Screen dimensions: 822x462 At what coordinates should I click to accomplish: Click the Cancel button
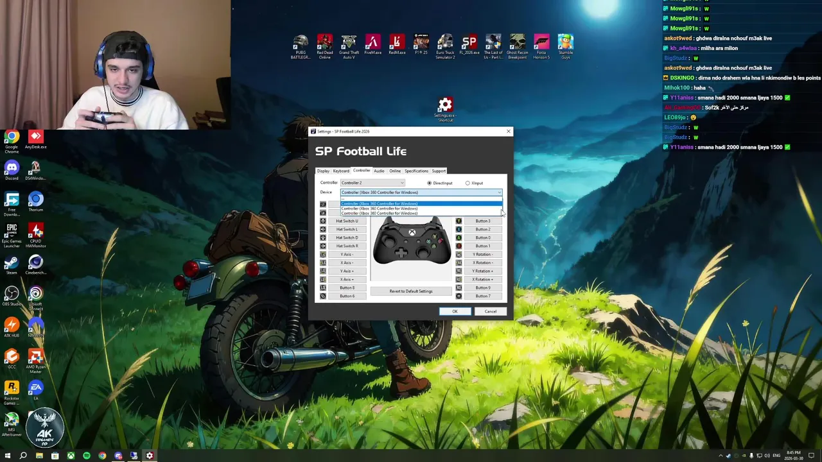point(490,311)
